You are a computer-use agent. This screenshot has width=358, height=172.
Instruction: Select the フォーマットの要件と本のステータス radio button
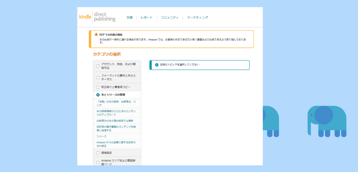click(x=98, y=77)
